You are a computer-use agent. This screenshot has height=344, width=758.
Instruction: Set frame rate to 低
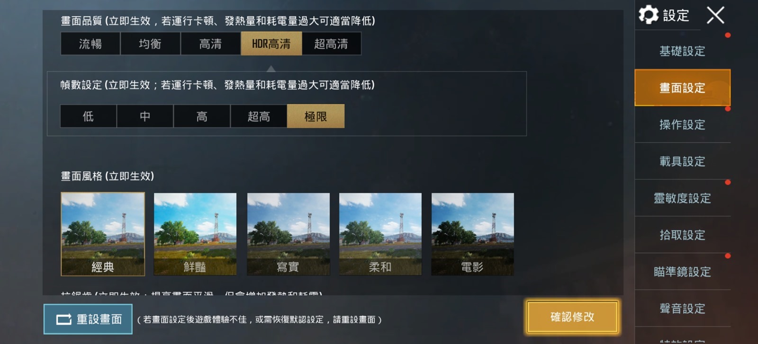(x=88, y=116)
